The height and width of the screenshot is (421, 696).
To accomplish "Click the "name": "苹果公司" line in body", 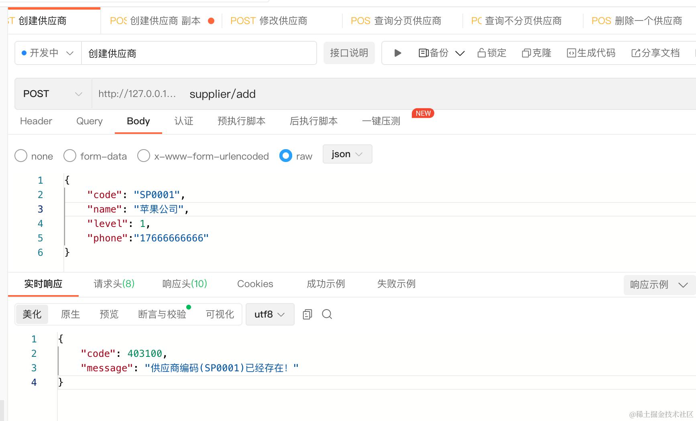I will coord(138,209).
